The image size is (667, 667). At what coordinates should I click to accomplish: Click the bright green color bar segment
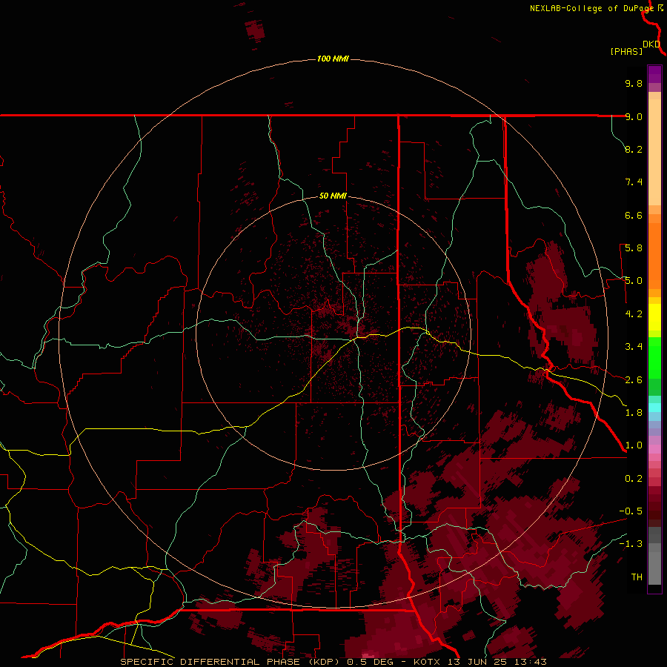click(654, 357)
